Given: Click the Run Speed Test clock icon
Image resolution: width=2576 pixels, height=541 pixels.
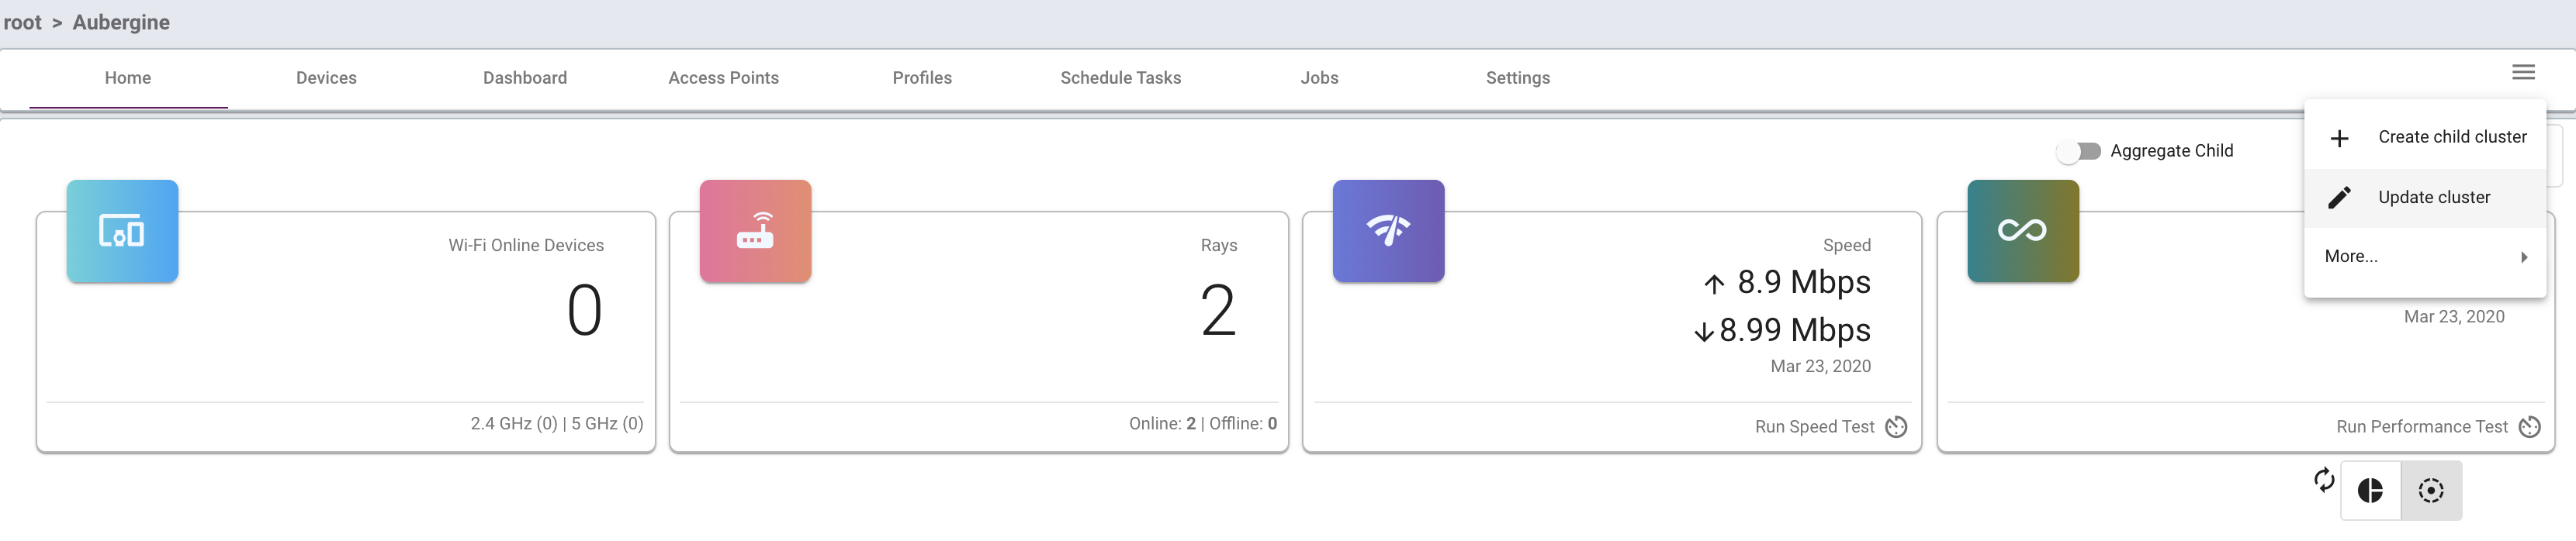Looking at the screenshot, I should point(1896,427).
